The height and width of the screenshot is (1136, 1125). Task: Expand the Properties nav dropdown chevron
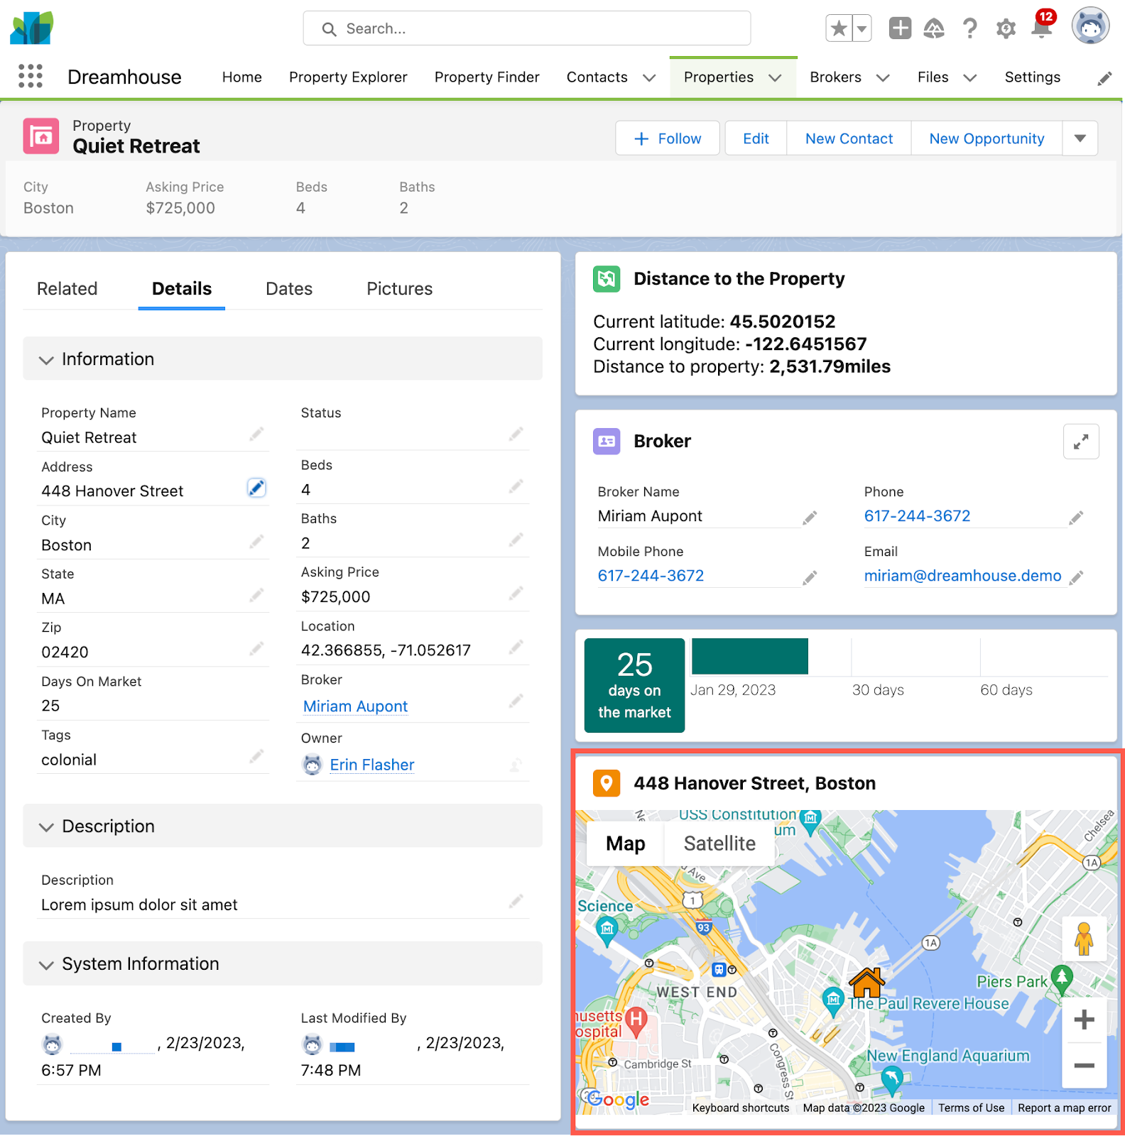click(775, 77)
